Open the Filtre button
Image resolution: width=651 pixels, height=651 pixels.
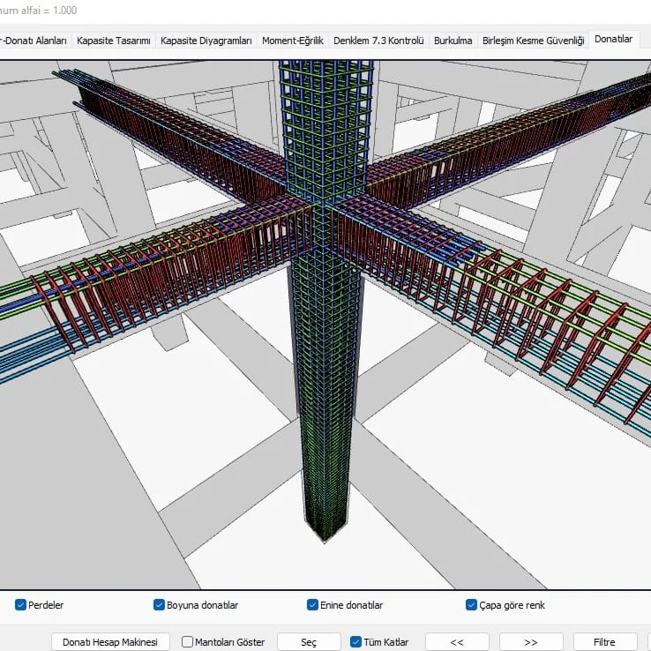pos(606,642)
